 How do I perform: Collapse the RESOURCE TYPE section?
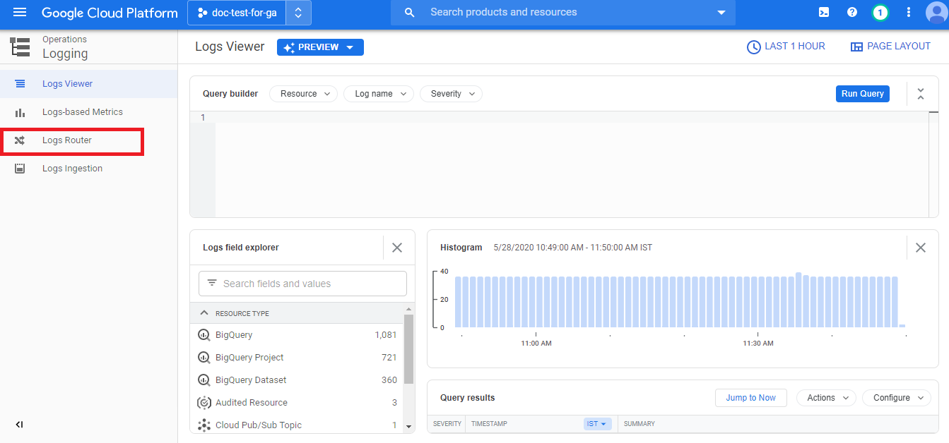204,313
